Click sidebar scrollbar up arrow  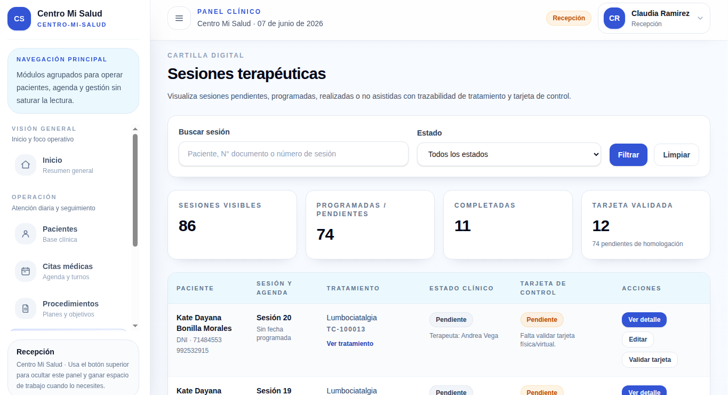click(135, 129)
